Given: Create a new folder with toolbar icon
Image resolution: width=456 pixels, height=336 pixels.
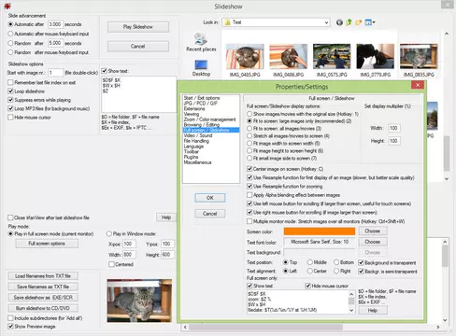Looking at the screenshot, I should [359, 22].
